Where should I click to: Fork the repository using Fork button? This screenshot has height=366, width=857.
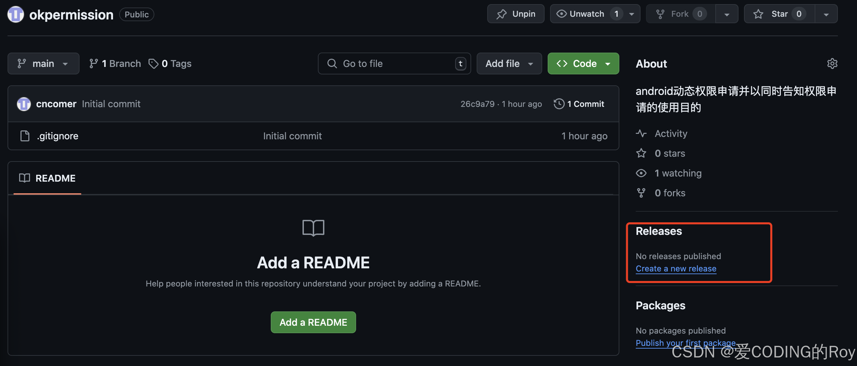click(680, 14)
